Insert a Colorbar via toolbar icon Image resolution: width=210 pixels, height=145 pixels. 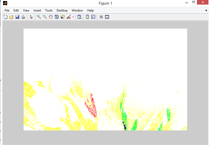click(87, 17)
